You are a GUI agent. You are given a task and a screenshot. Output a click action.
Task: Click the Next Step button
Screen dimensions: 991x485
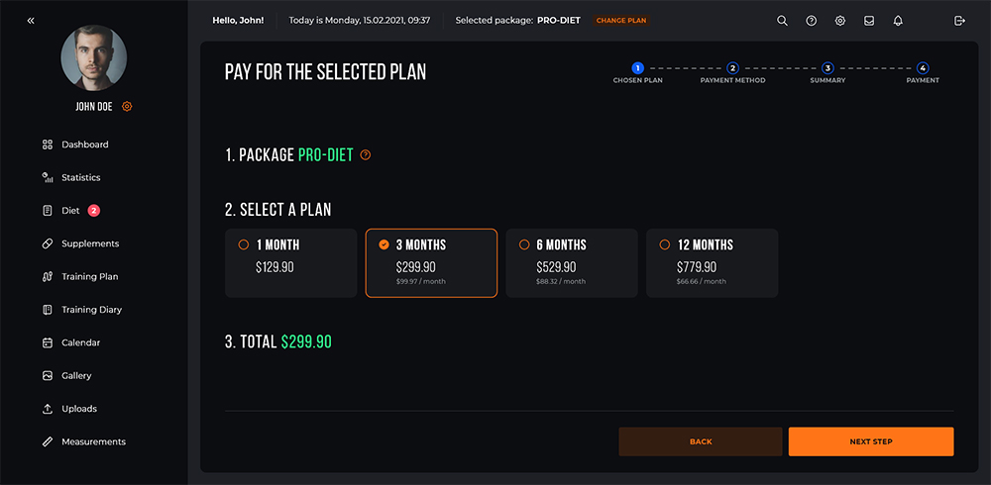click(x=871, y=441)
